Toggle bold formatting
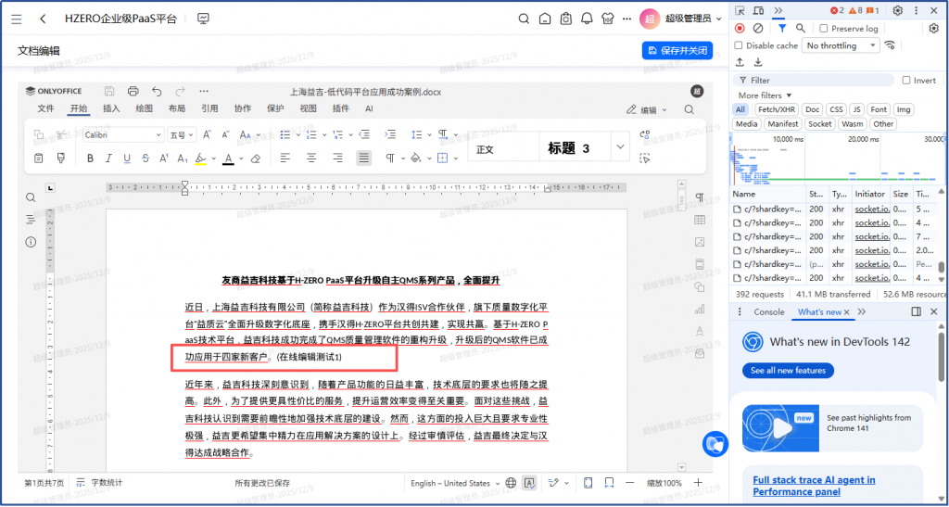 pyautogui.click(x=90, y=158)
